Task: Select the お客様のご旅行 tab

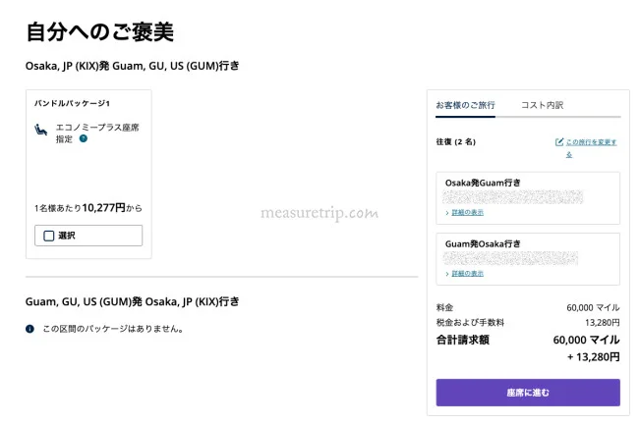Action: [x=465, y=105]
